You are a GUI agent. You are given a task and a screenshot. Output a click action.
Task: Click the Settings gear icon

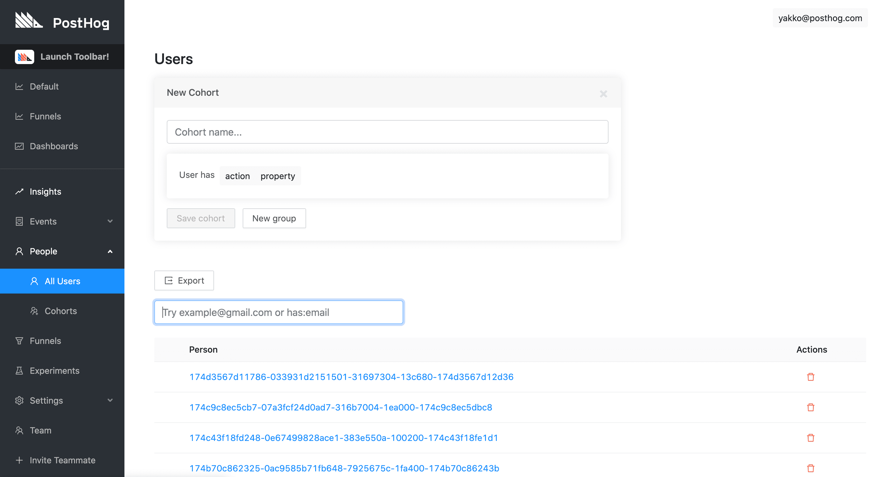point(20,401)
